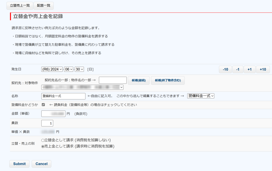Toggle the 警備料金かどうか checkbox
Image resolution: width=272 pixels, height=171 pixels.
click(x=43, y=105)
